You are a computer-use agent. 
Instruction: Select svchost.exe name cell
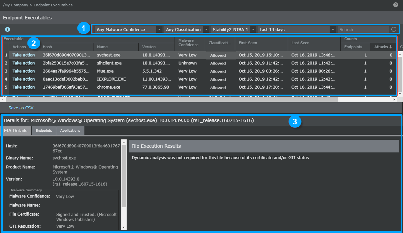109,55
